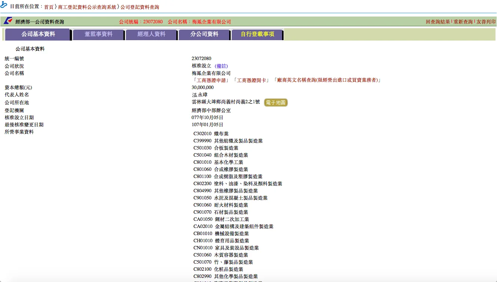
Task: Click the C302010 織布業 business item
Action: coord(211,134)
